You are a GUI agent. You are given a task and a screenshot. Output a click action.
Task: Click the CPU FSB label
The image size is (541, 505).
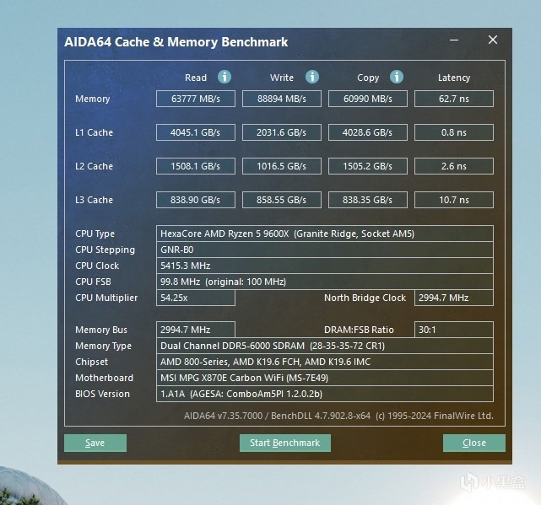click(93, 282)
